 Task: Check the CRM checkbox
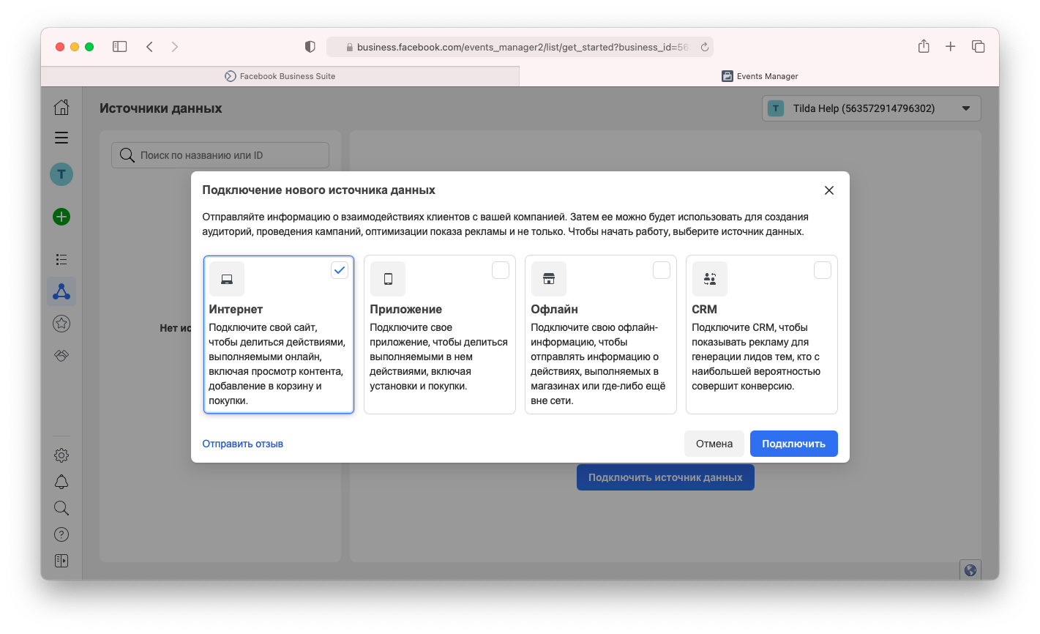point(823,270)
